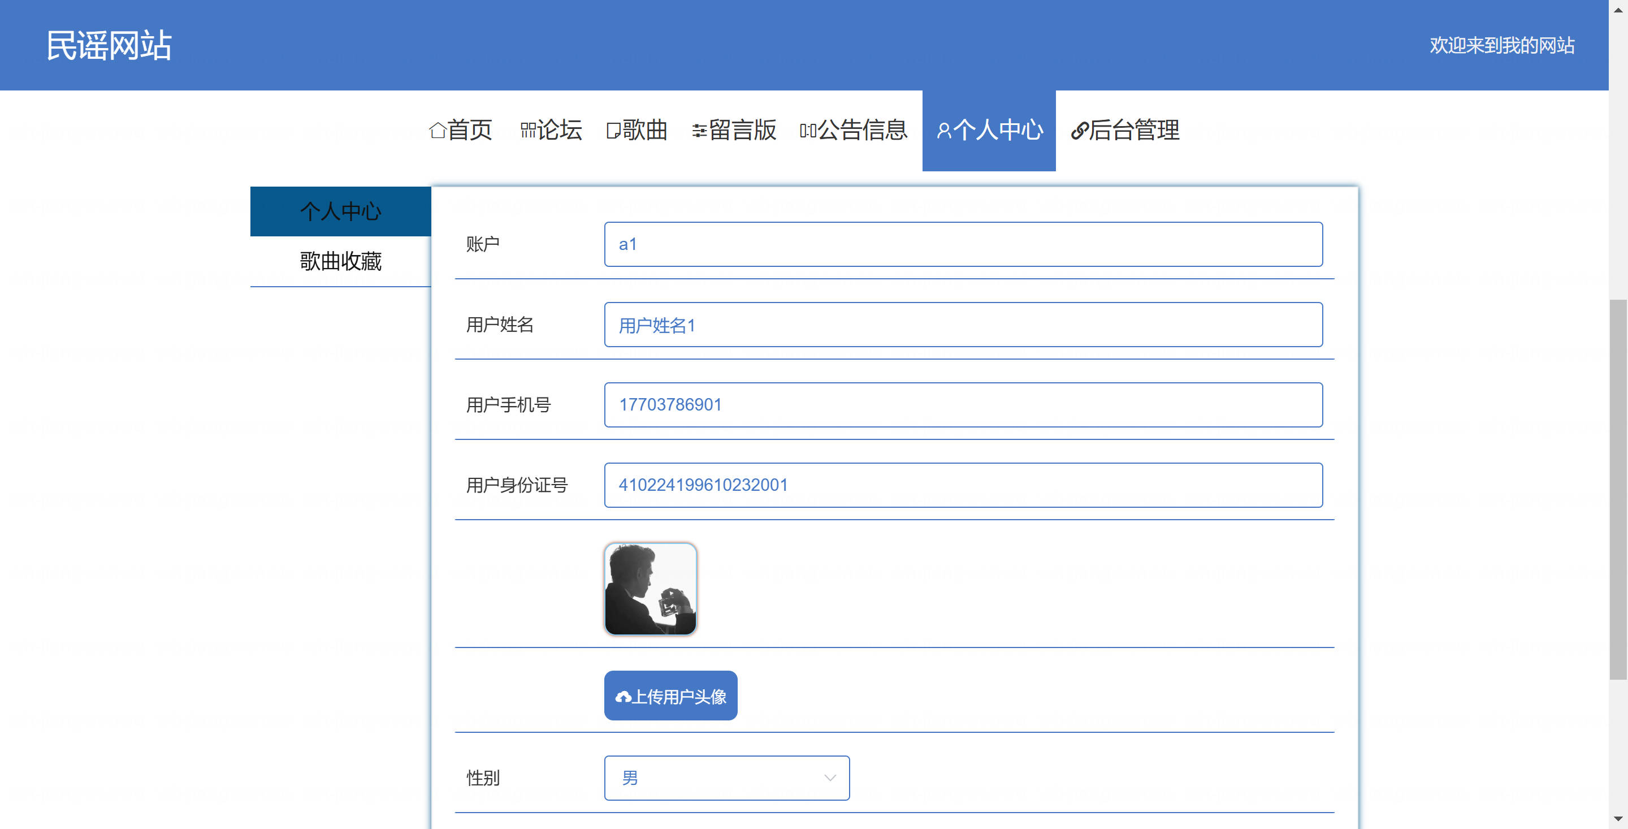Click the 用户身份证号 input field

[963, 485]
